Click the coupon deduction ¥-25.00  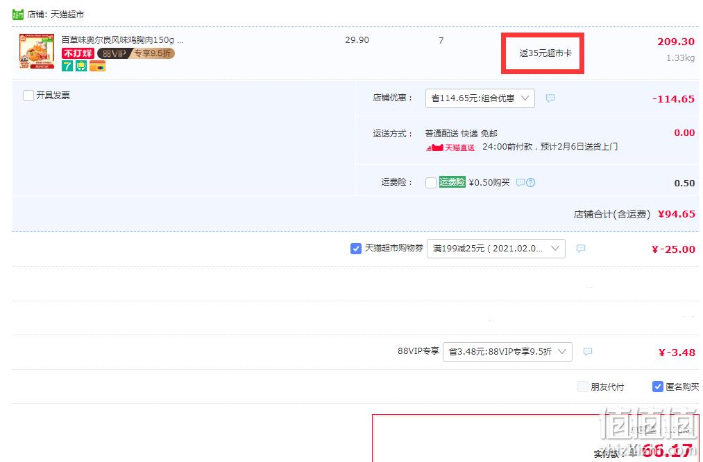pos(673,249)
